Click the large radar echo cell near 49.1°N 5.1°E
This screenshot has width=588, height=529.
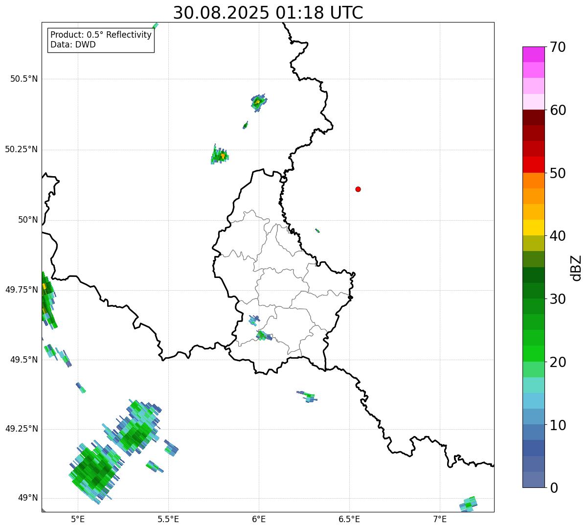(94, 472)
